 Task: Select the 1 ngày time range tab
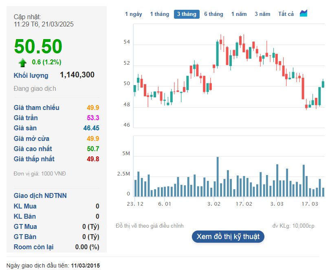pos(133,14)
